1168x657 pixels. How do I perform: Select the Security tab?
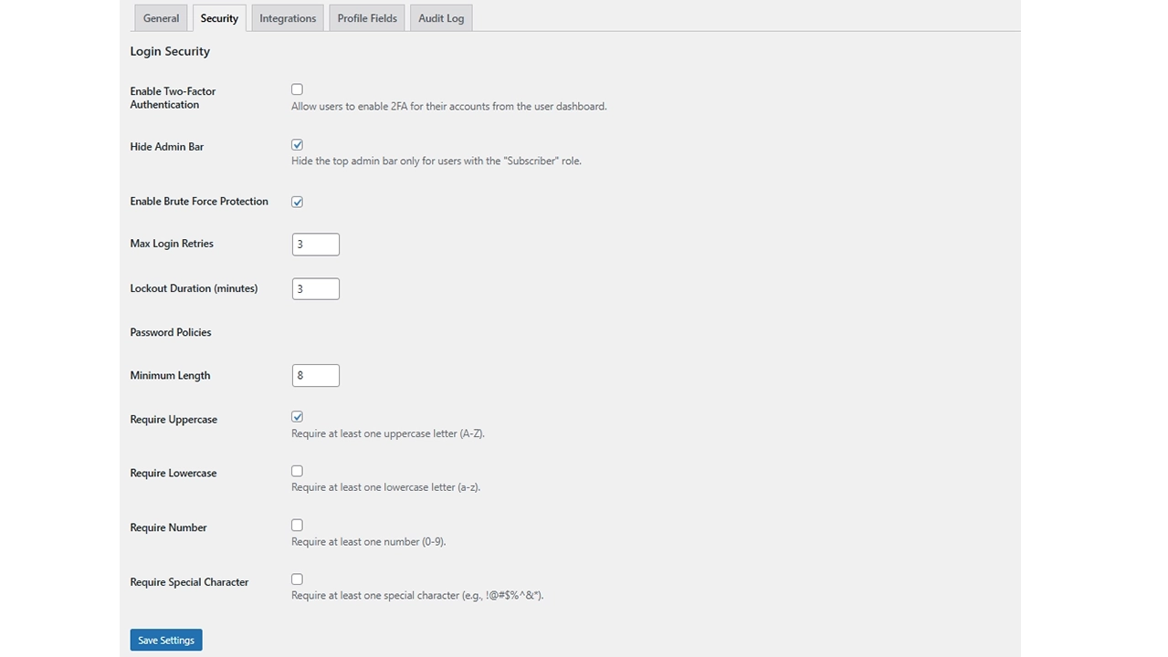point(219,18)
